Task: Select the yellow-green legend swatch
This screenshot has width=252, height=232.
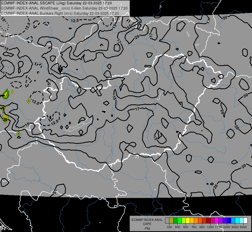Action: pyautogui.click(x=184, y=220)
